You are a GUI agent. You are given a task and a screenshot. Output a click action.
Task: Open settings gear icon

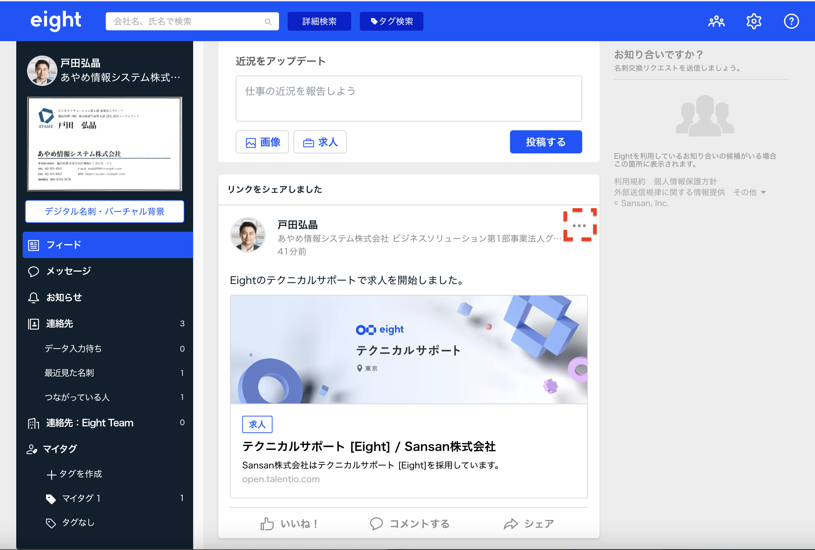(x=754, y=22)
